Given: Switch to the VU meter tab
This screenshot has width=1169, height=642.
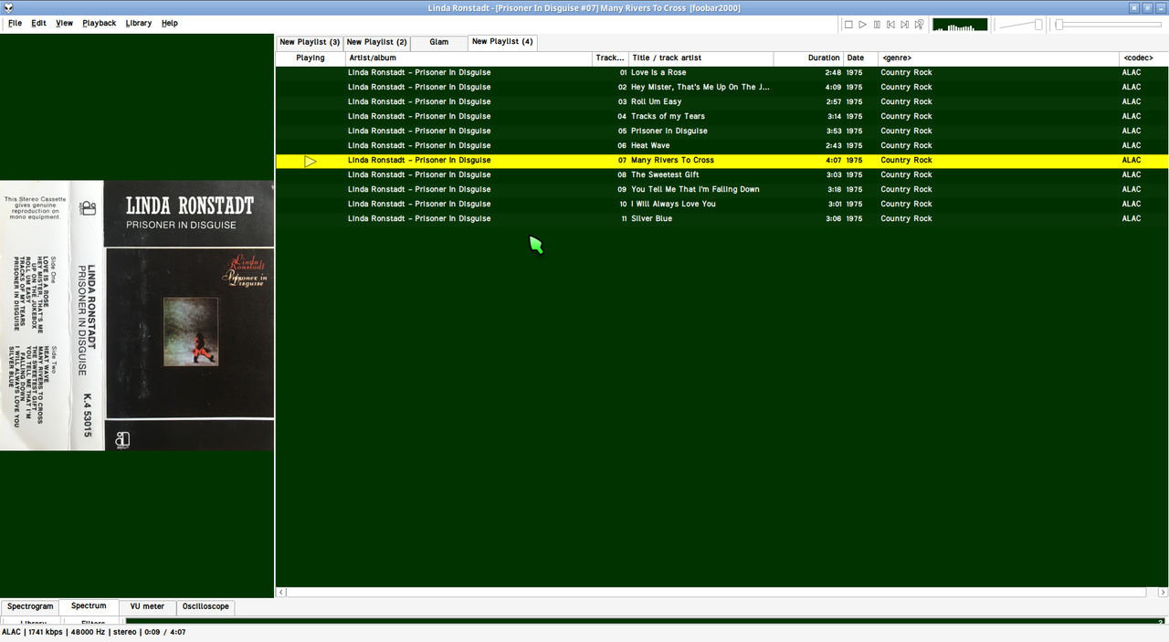Looking at the screenshot, I should 147,606.
